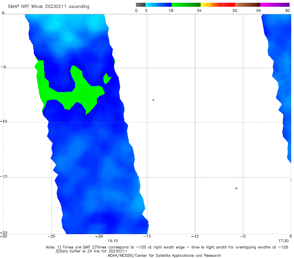Click the longitude axis label '-20'
This screenshot has width=294, height=258.
99,236
